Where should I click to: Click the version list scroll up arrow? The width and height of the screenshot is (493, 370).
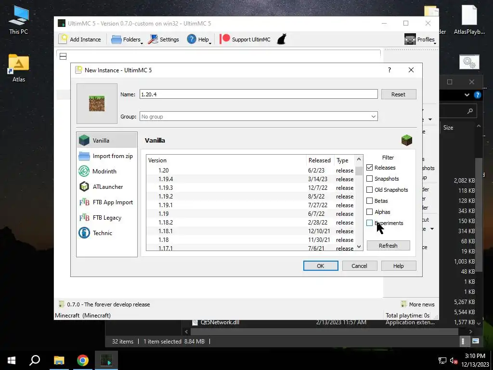(359, 159)
